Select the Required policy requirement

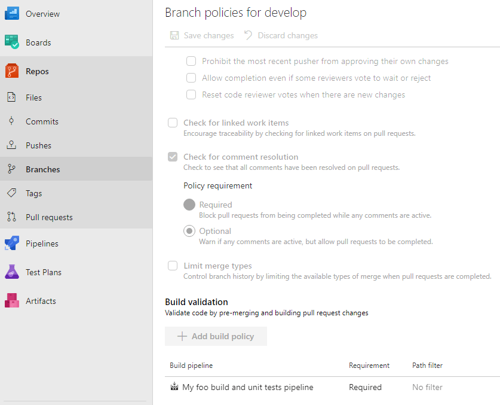(189, 204)
